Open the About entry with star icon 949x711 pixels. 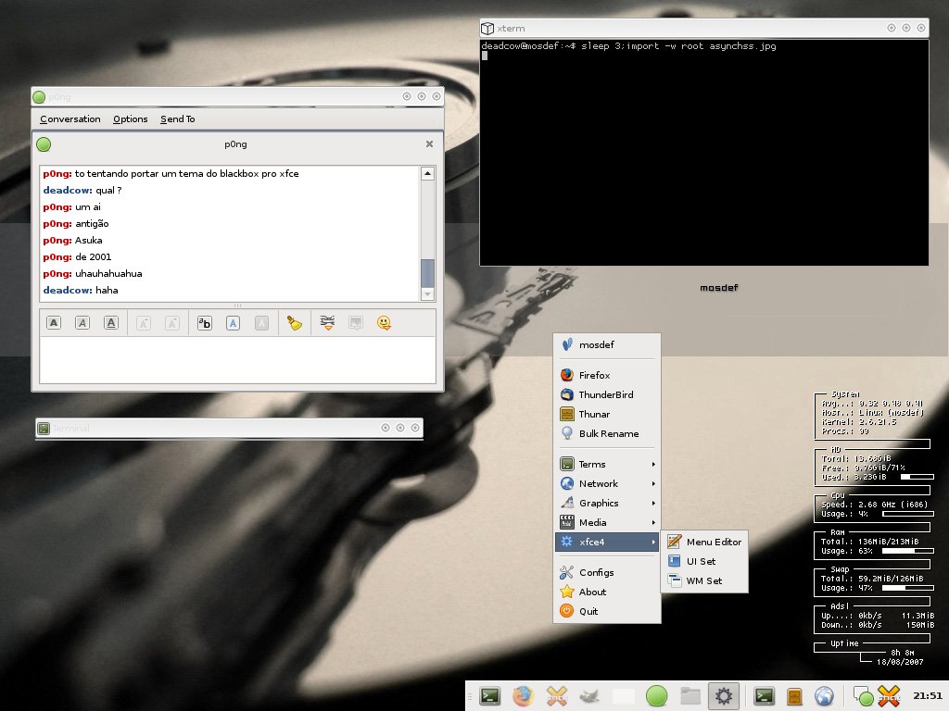pyautogui.click(x=607, y=592)
